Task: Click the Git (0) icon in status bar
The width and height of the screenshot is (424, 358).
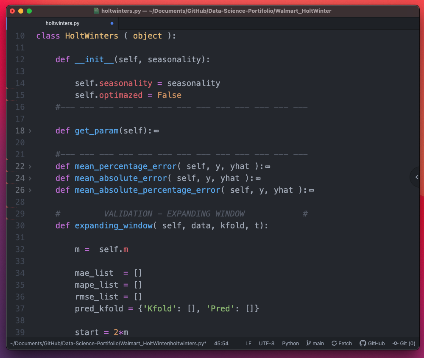Action: click(403, 343)
